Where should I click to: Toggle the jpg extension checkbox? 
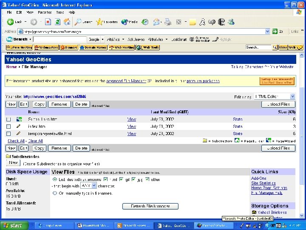click(x=133, y=179)
